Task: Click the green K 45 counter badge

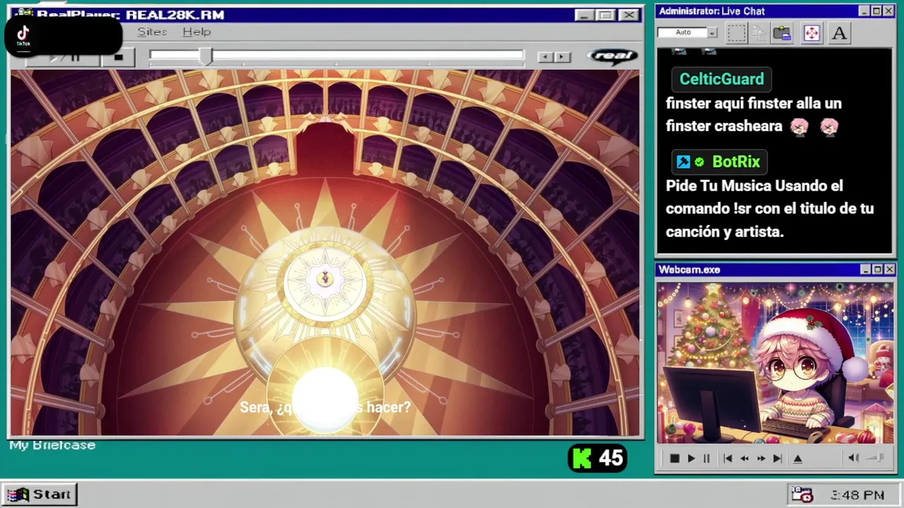Action: (597, 459)
